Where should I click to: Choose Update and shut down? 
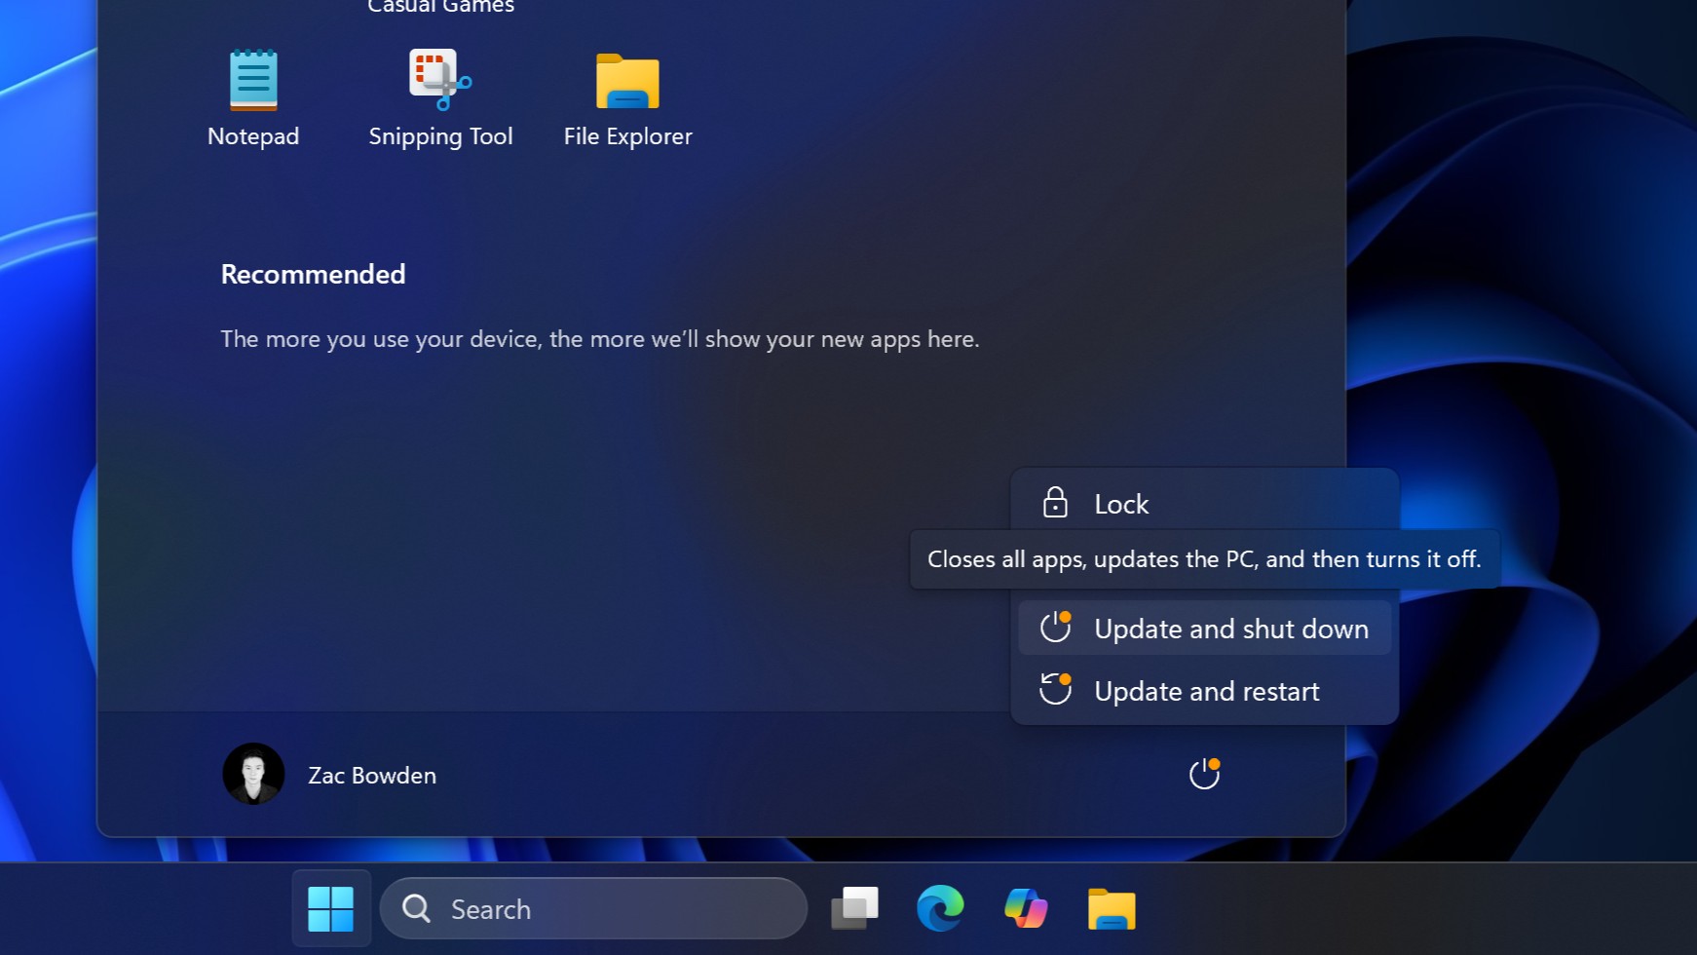(1205, 629)
